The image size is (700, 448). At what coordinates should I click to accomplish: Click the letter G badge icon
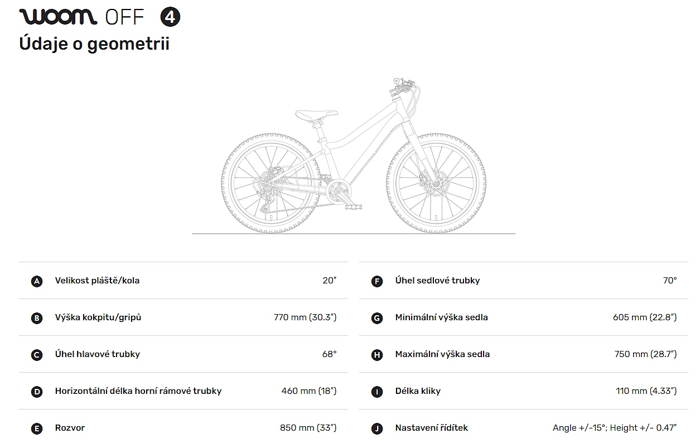tap(377, 318)
